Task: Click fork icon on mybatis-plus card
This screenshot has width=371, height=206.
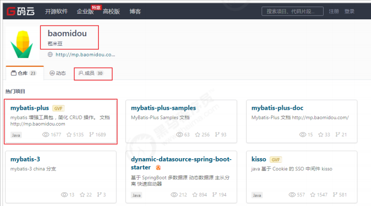Action: (x=91, y=134)
